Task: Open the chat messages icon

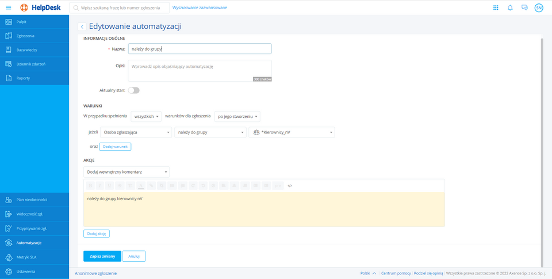Action: click(524, 7)
